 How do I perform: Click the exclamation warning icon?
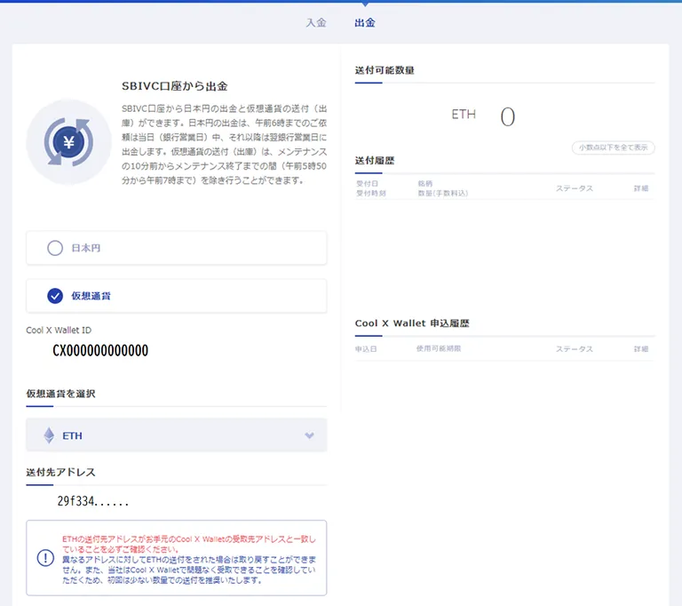[x=45, y=558]
